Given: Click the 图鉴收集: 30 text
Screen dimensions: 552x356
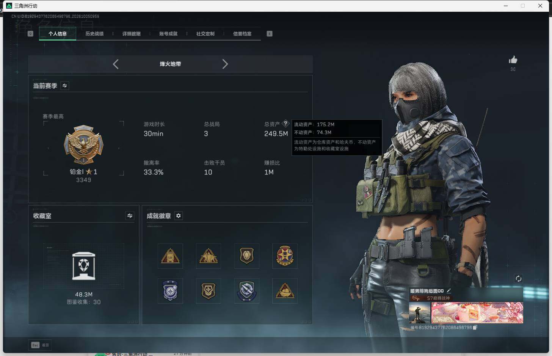Looking at the screenshot, I should pyautogui.click(x=84, y=302).
